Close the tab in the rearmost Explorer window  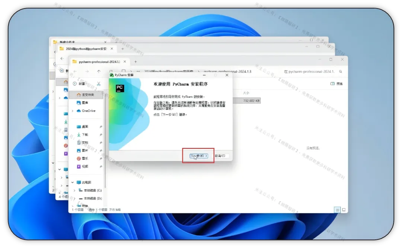[105, 42]
